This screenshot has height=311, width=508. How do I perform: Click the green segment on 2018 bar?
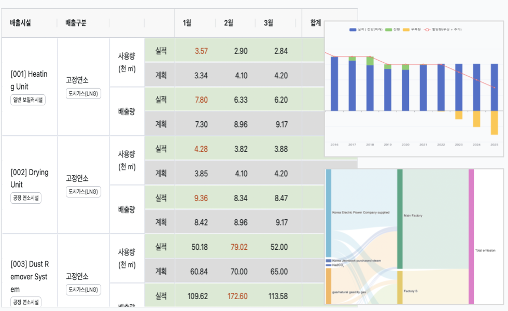[x=370, y=61]
